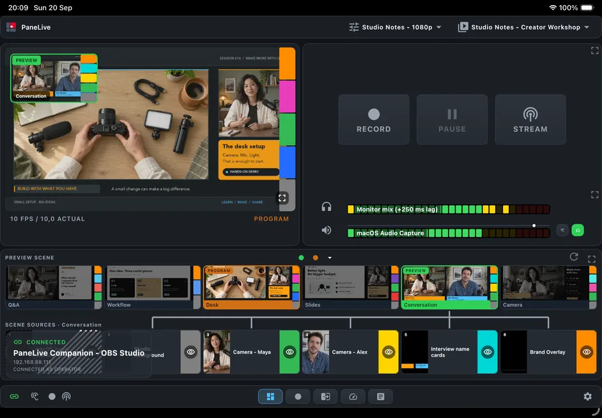Click the 192.168.88.111 IP address text
Image resolution: width=602 pixels, height=418 pixels.
pos(32,362)
